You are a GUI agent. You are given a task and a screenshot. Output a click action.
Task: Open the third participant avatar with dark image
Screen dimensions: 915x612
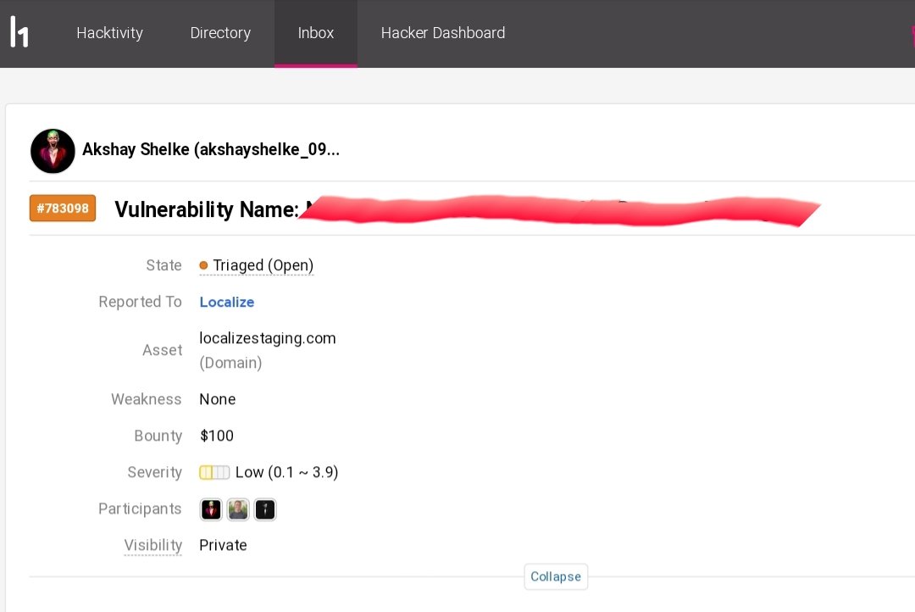[x=265, y=509]
